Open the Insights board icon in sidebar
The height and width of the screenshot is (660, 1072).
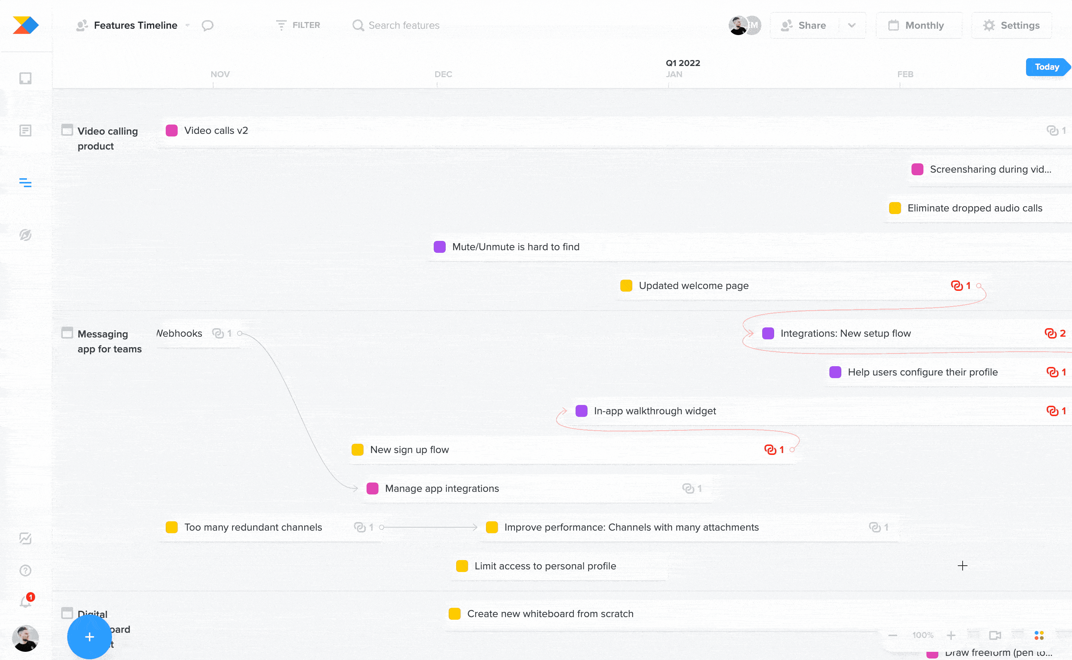25,78
